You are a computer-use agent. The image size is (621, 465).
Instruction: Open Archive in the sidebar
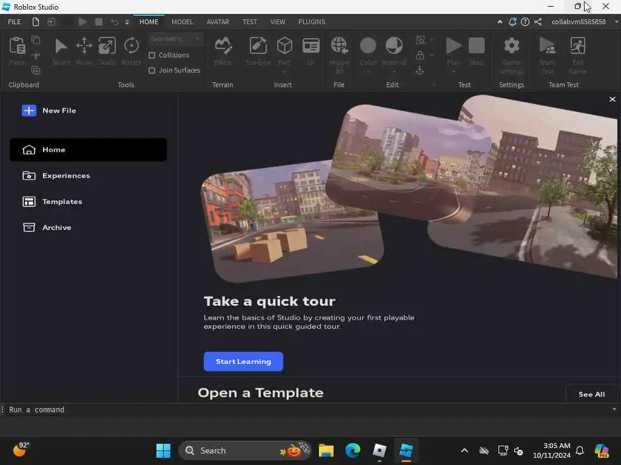tap(88, 228)
